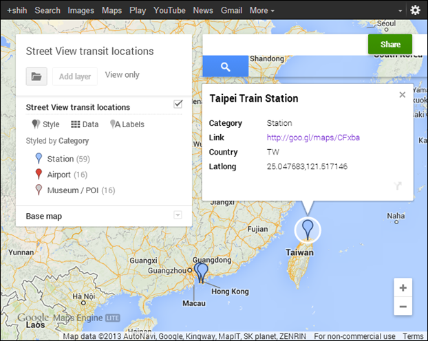Viewport: 428px width, 341px height.
Task: Click the Taipei station map pin
Action: click(x=308, y=230)
